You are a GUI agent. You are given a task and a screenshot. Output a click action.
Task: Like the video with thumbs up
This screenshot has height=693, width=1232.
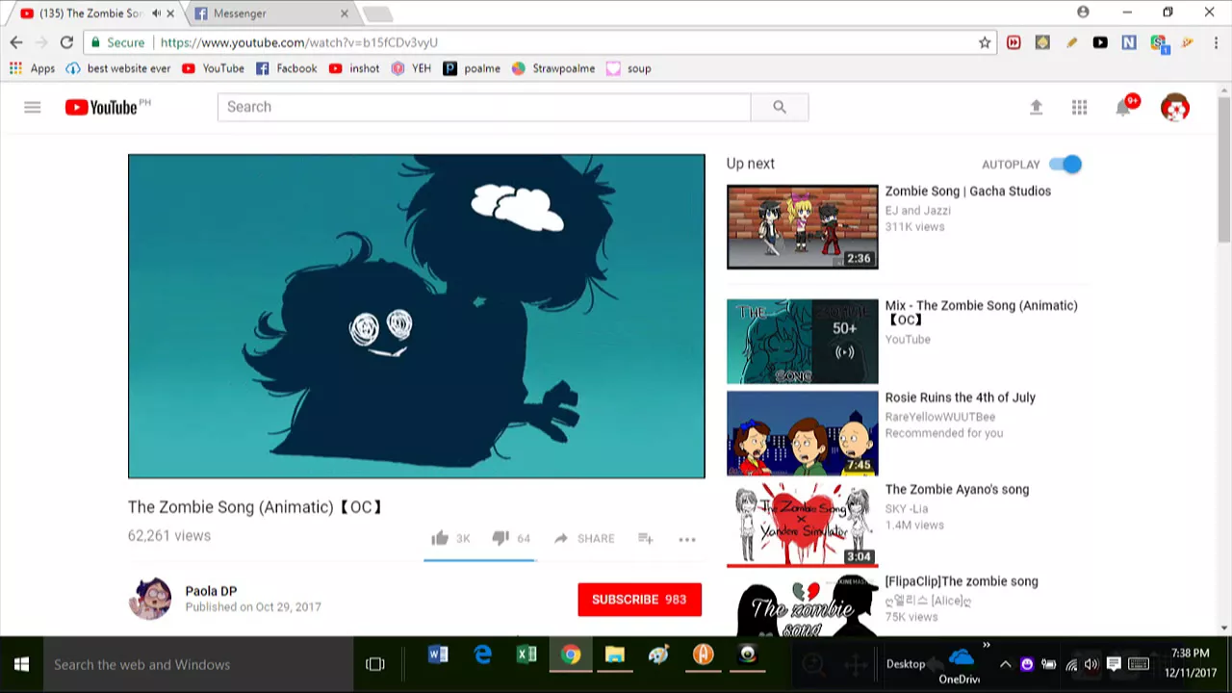click(x=440, y=538)
